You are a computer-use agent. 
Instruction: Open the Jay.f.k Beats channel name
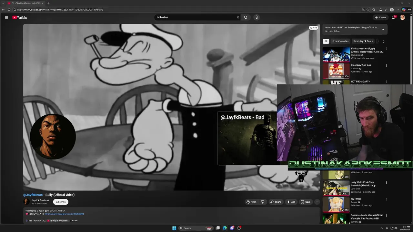(x=39, y=200)
